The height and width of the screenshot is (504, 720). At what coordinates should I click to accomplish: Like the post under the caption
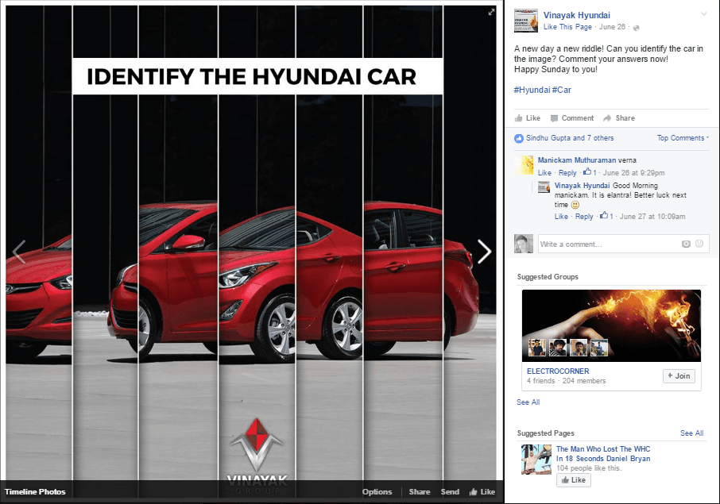(x=527, y=118)
